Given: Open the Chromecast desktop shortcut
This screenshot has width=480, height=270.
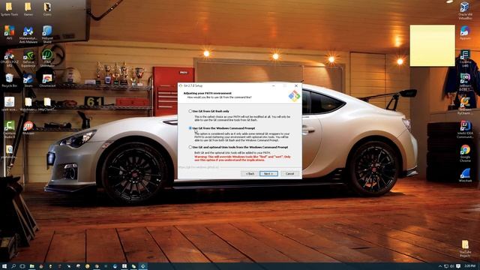Looking at the screenshot, I should (x=47, y=80).
